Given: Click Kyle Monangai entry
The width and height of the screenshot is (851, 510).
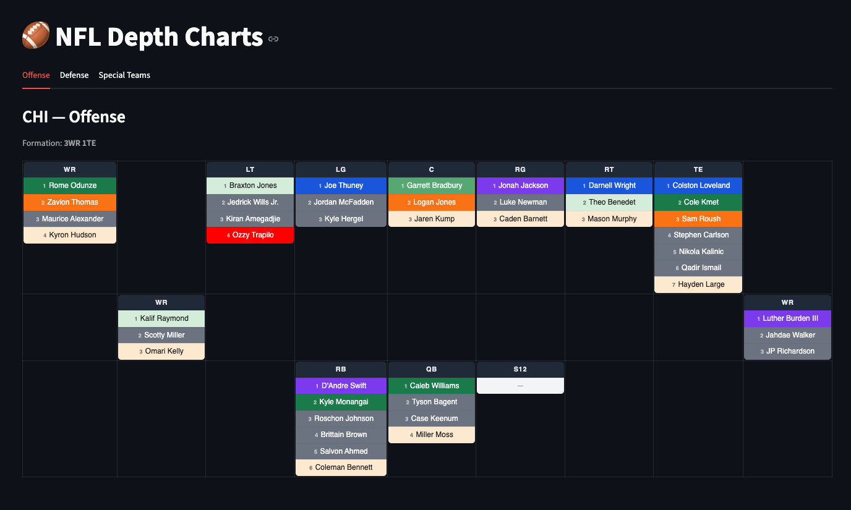Looking at the screenshot, I should coord(341,402).
